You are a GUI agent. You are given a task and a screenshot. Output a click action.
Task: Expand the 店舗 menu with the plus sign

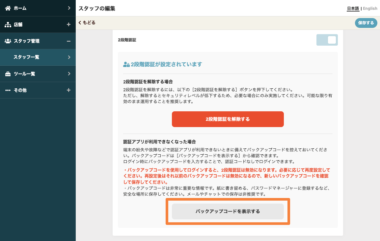[x=68, y=25]
